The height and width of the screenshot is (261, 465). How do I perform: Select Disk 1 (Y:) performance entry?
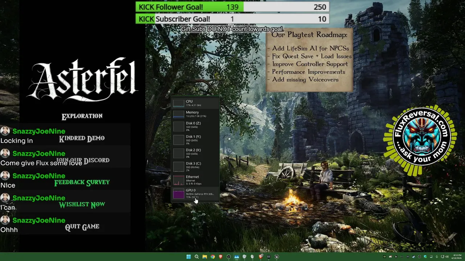coord(196,140)
